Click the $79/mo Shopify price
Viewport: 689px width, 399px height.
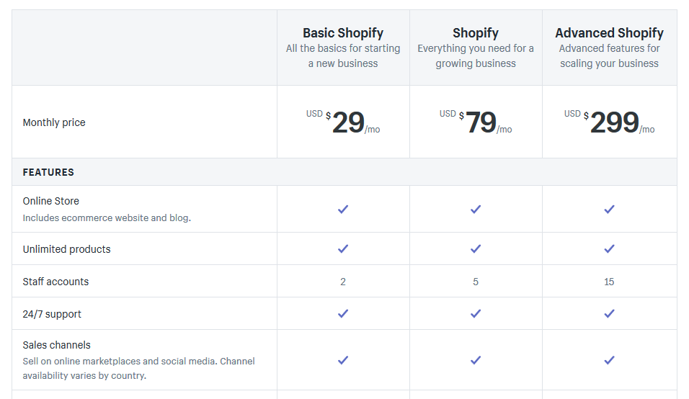tap(476, 122)
